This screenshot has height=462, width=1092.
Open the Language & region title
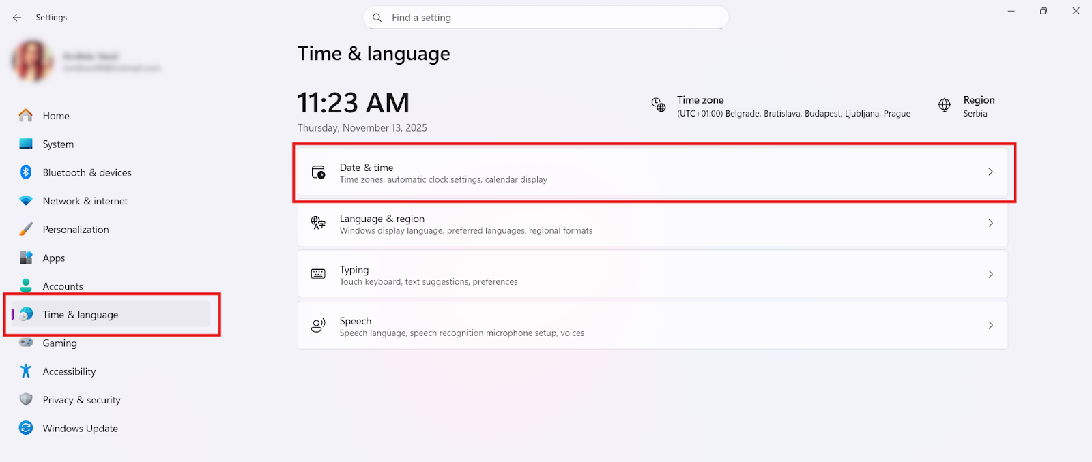pyautogui.click(x=382, y=219)
